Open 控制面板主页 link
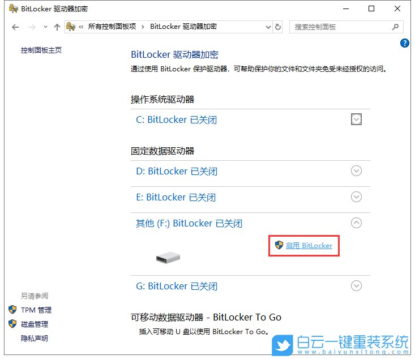The width and height of the screenshot is (415, 359). tap(41, 50)
